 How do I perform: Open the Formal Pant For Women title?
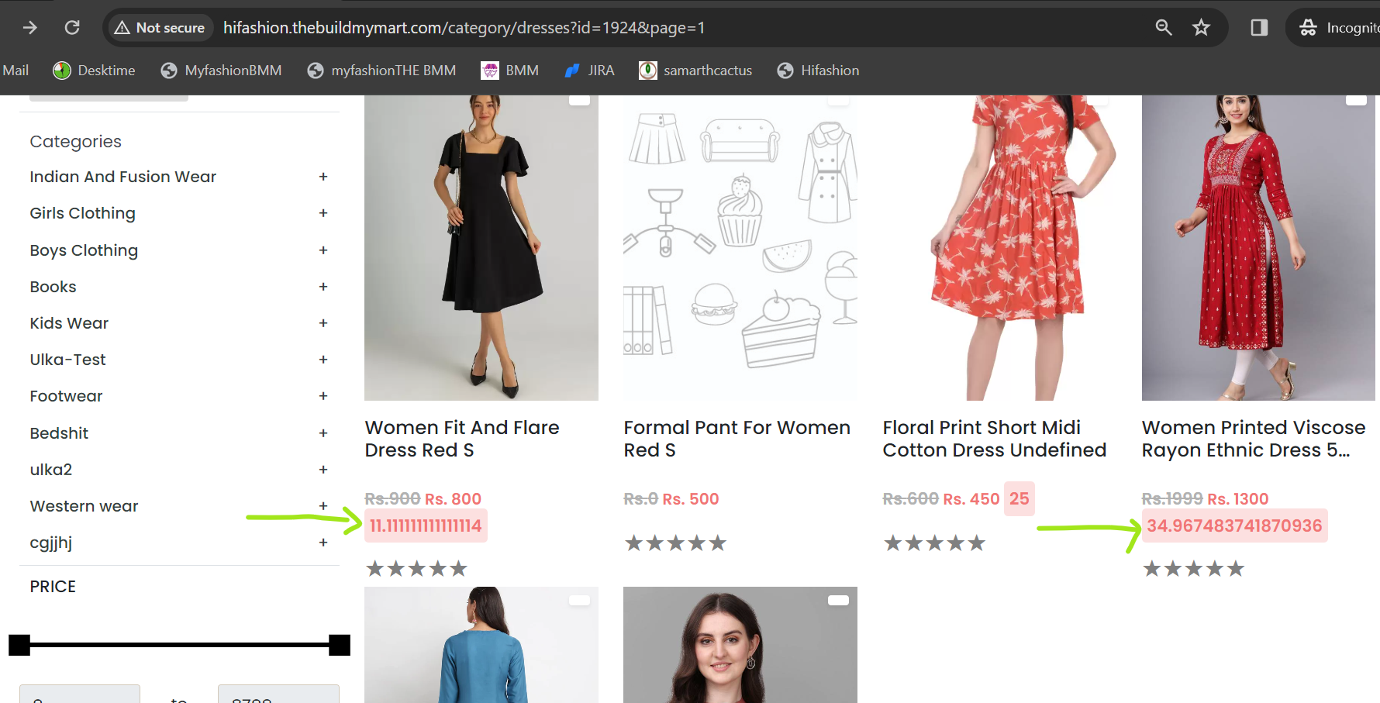(x=737, y=439)
